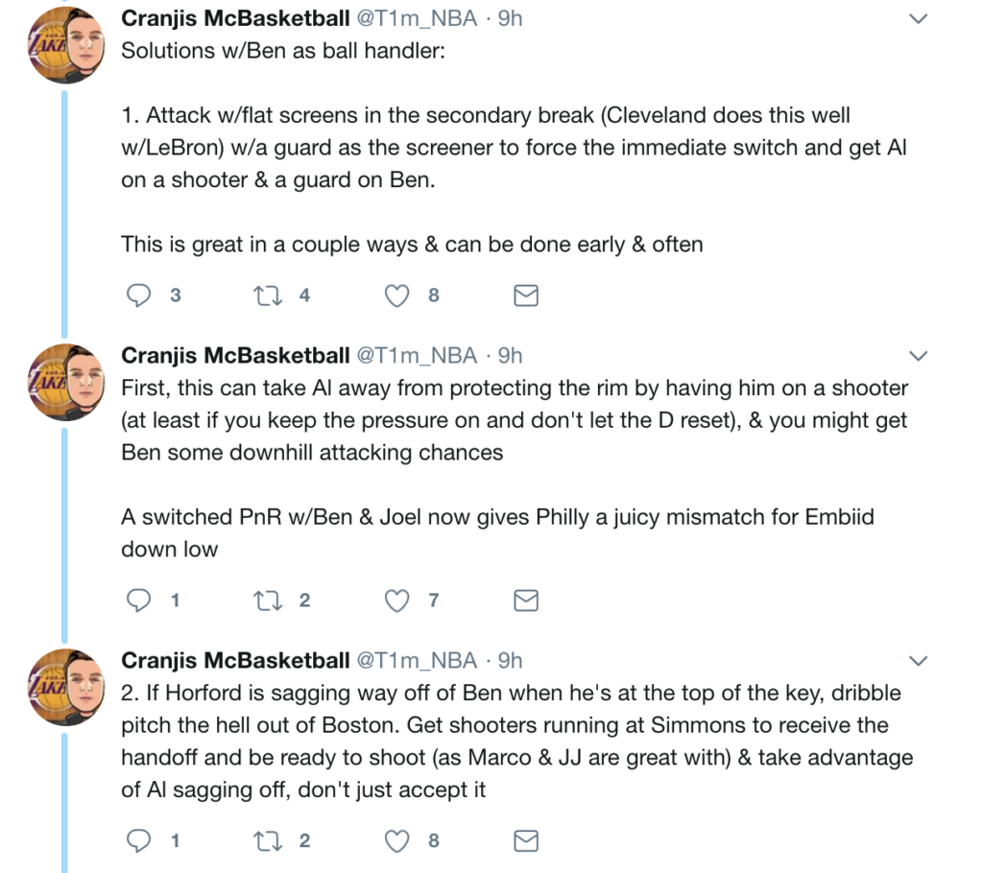983x873 pixels.
Task: Like the Horford sagging off tweet
Action: 396,841
